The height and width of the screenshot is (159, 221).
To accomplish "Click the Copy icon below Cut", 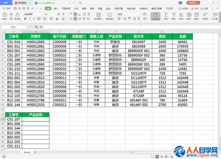I will pyautogui.click(x=11, y=19).
